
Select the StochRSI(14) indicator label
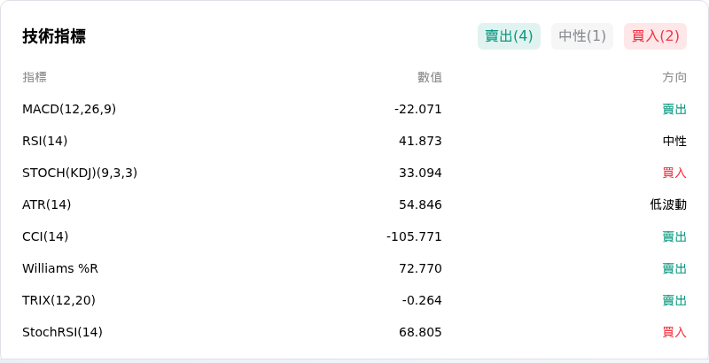point(62,332)
